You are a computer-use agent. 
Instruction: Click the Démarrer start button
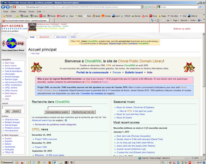pyautogui.click(x=6, y=162)
